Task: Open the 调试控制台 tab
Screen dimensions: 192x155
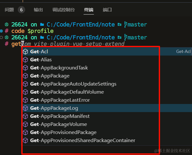Action: tap(64, 10)
